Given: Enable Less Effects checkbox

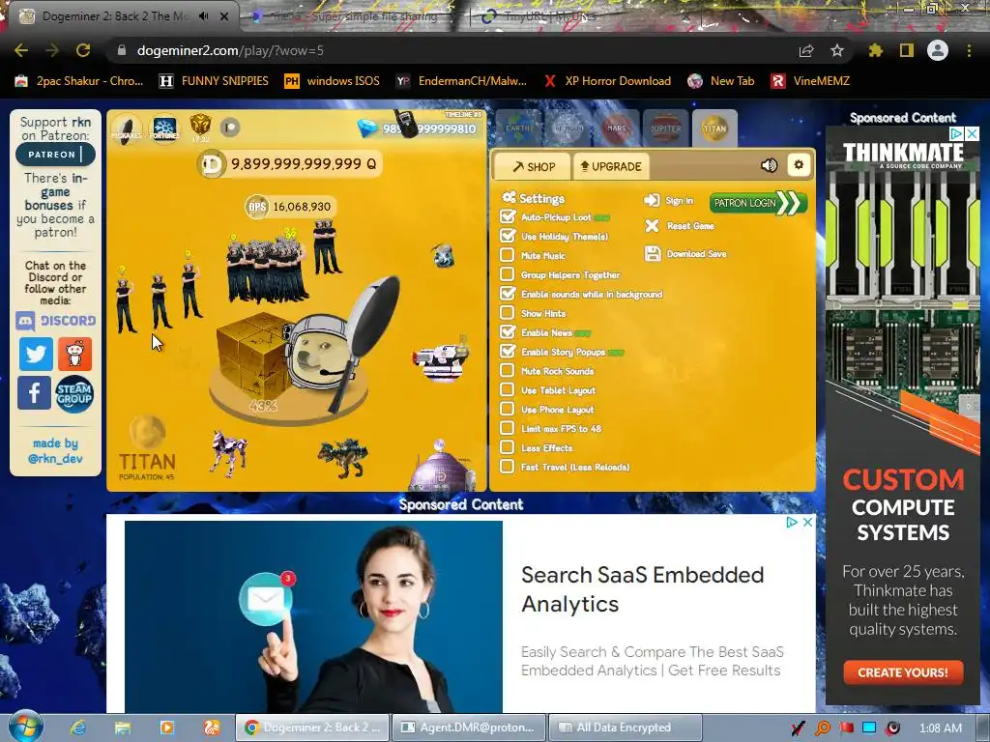Looking at the screenshot, I should point(507,447).
